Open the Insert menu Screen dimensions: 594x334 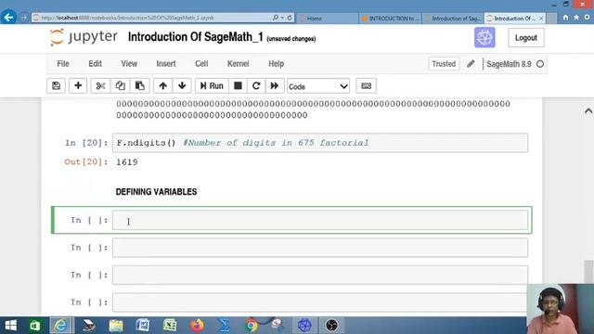pyautogui.click(x=166, y=64)
